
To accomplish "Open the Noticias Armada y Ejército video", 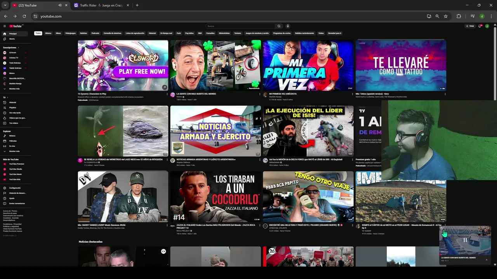I will pos(215,131).
